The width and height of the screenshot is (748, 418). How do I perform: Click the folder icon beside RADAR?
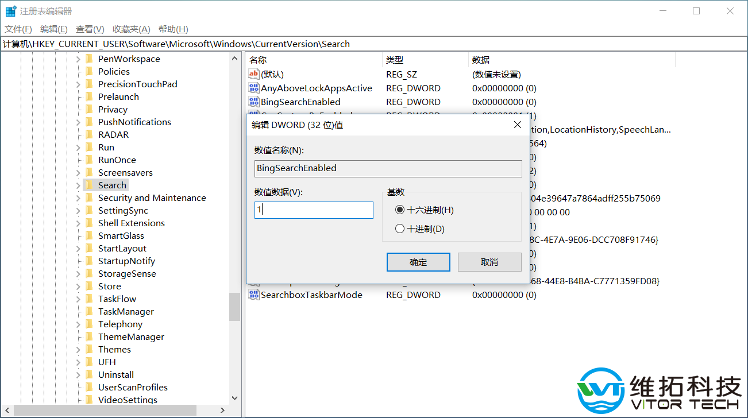89,134
